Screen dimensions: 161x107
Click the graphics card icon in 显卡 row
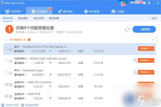(10, 49)
